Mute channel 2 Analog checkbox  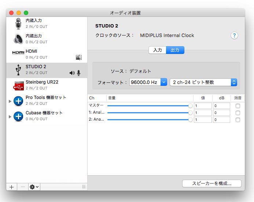[238, 120]
